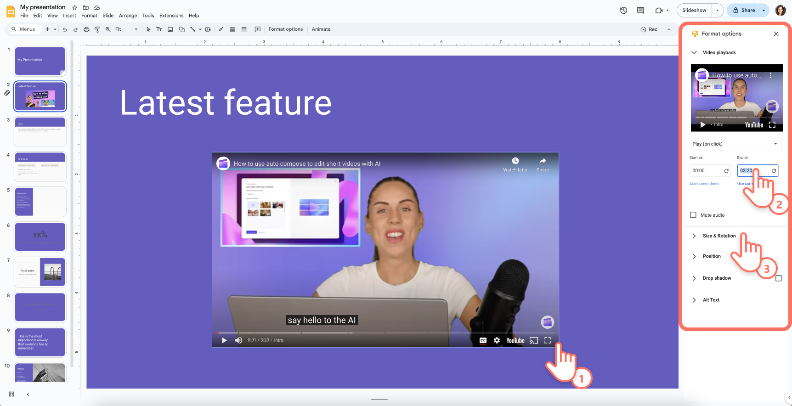Tick the Drop shadow checkbox
Screen dimensions: 792x406
click(778, 278)
